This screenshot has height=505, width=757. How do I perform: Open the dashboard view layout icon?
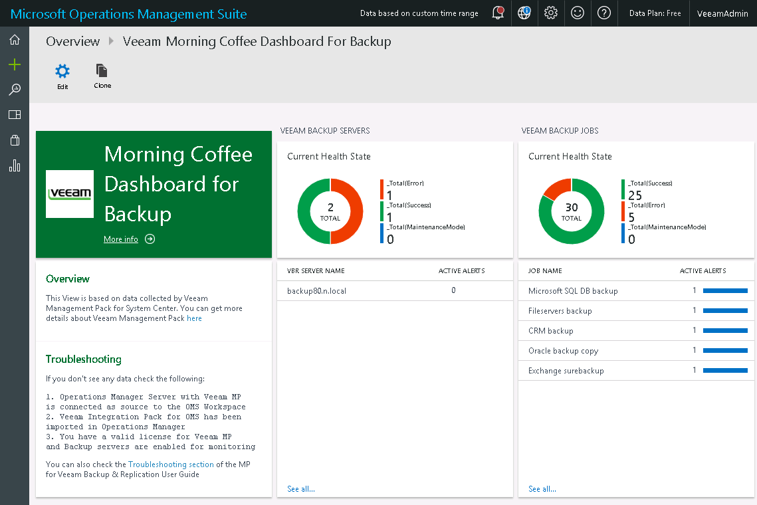tap(15, 114)
